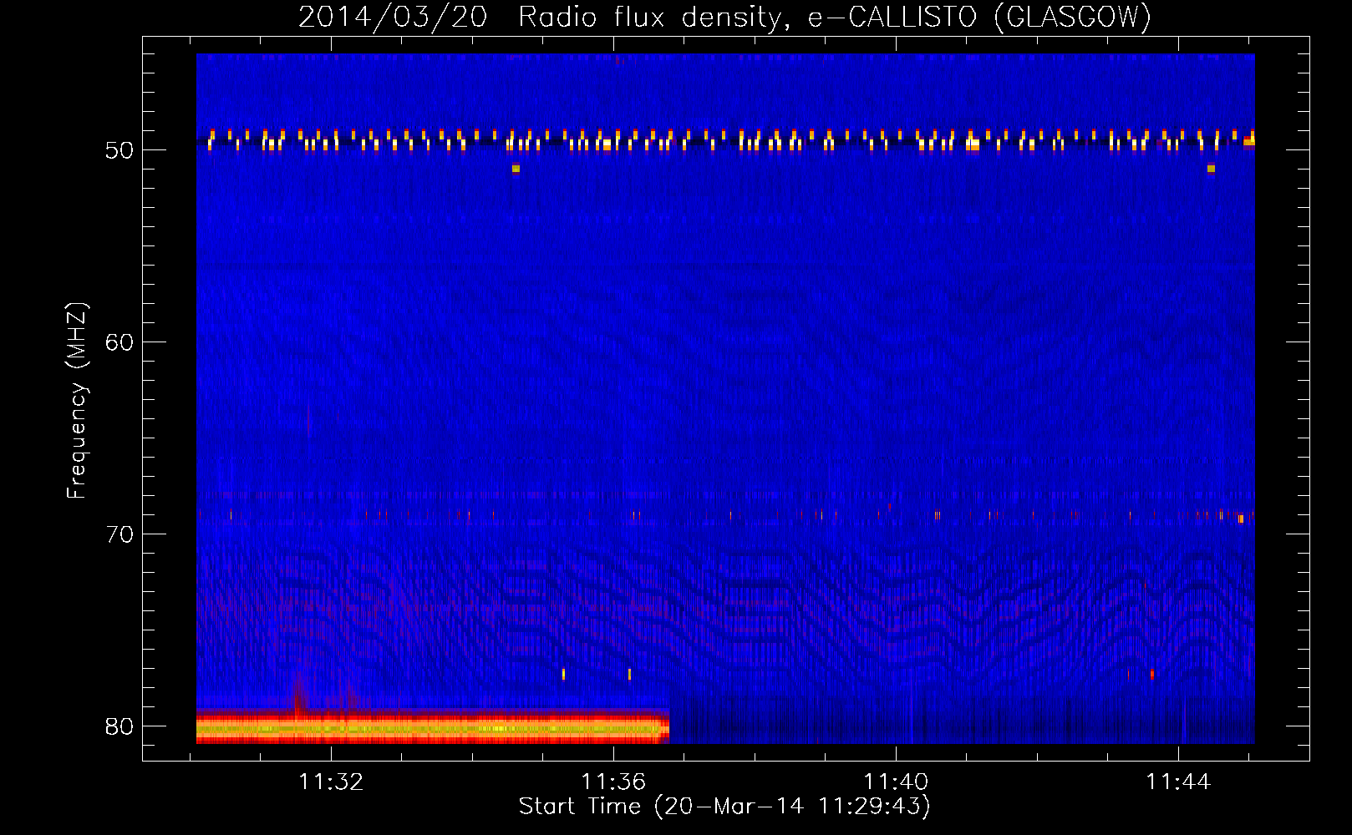Click the plot title '2014/03/20 Radio flux density'
The width and height of the screenshot is (1352, 835).
click(x=725, y=17)
